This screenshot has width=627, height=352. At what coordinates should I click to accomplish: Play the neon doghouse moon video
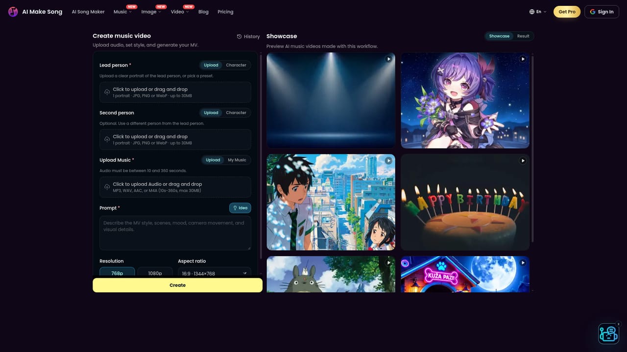coord(523,263)
